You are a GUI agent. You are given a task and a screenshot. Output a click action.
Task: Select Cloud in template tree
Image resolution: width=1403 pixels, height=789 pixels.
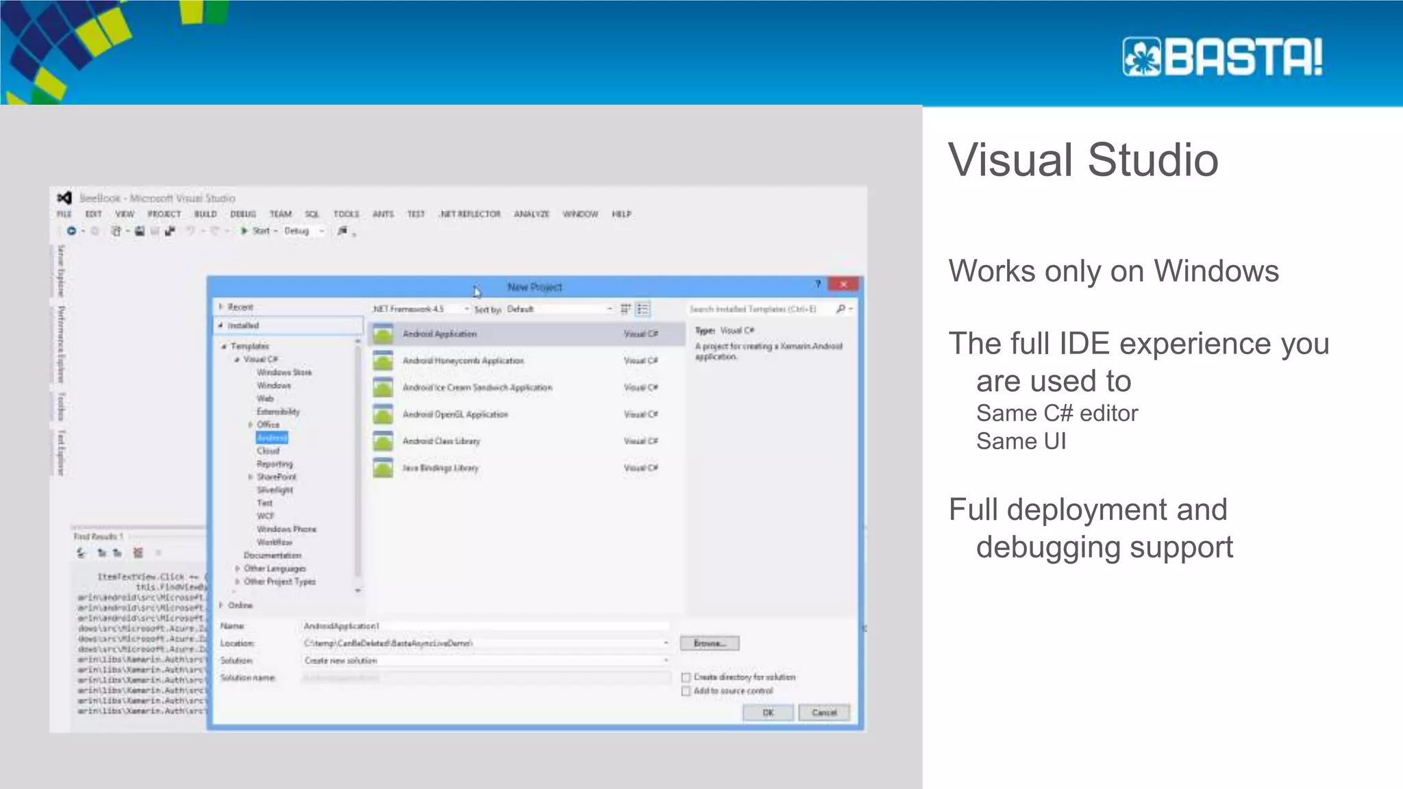[268, 451]
